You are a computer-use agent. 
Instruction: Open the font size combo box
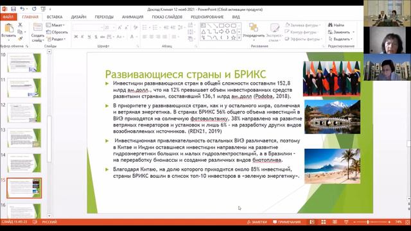pos(110,28)
